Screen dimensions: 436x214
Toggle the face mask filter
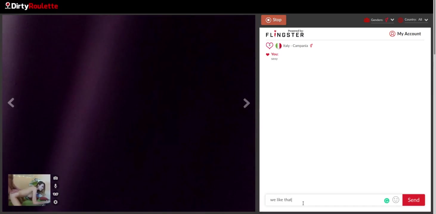(55, 194)
